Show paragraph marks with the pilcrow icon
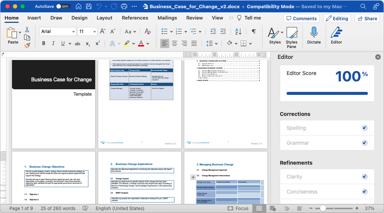The width and height of the screenshot is (384, 213). click(x=254, y=31)
